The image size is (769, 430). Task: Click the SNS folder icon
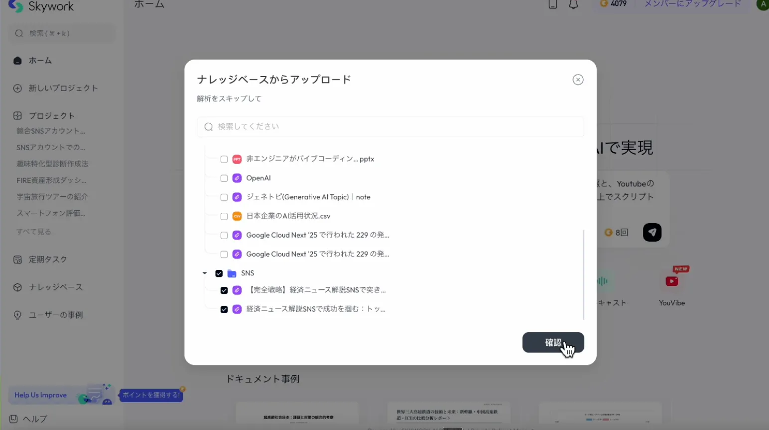coord(232,273)
